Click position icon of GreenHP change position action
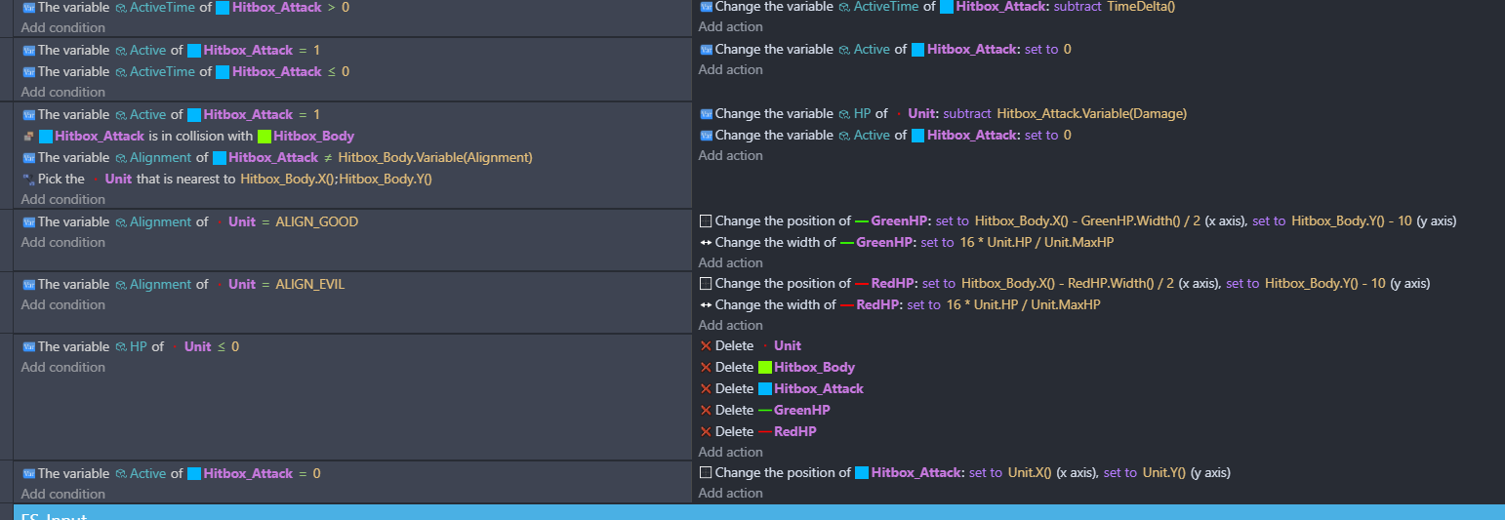 [x=707, y=220]
